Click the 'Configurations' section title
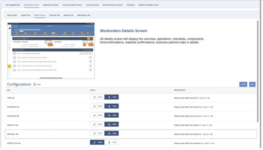Screen dimensions: 263x150 (x=19, y=84)
